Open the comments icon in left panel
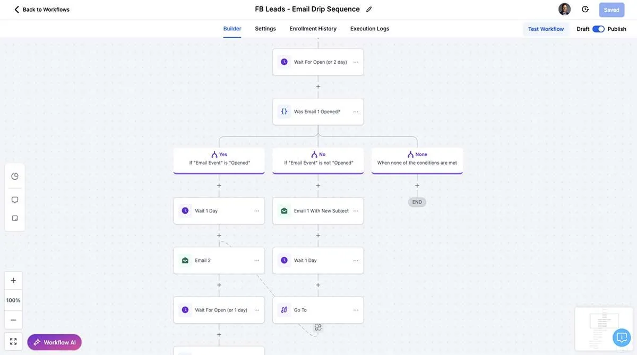The width and height of the screenshot is (637, 355). (x=15, y=200)
